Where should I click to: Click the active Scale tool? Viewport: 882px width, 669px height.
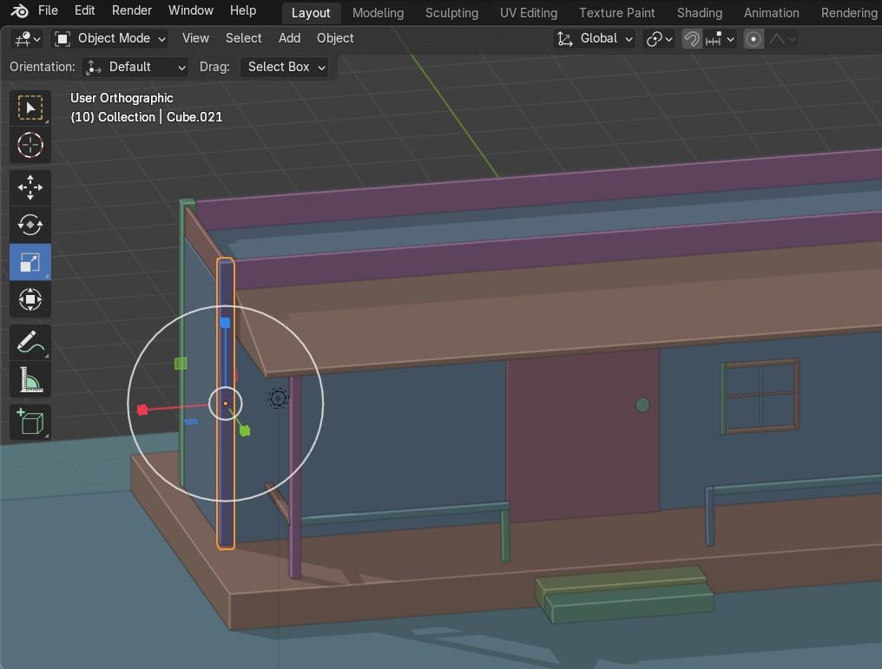(x=30, y=262)
